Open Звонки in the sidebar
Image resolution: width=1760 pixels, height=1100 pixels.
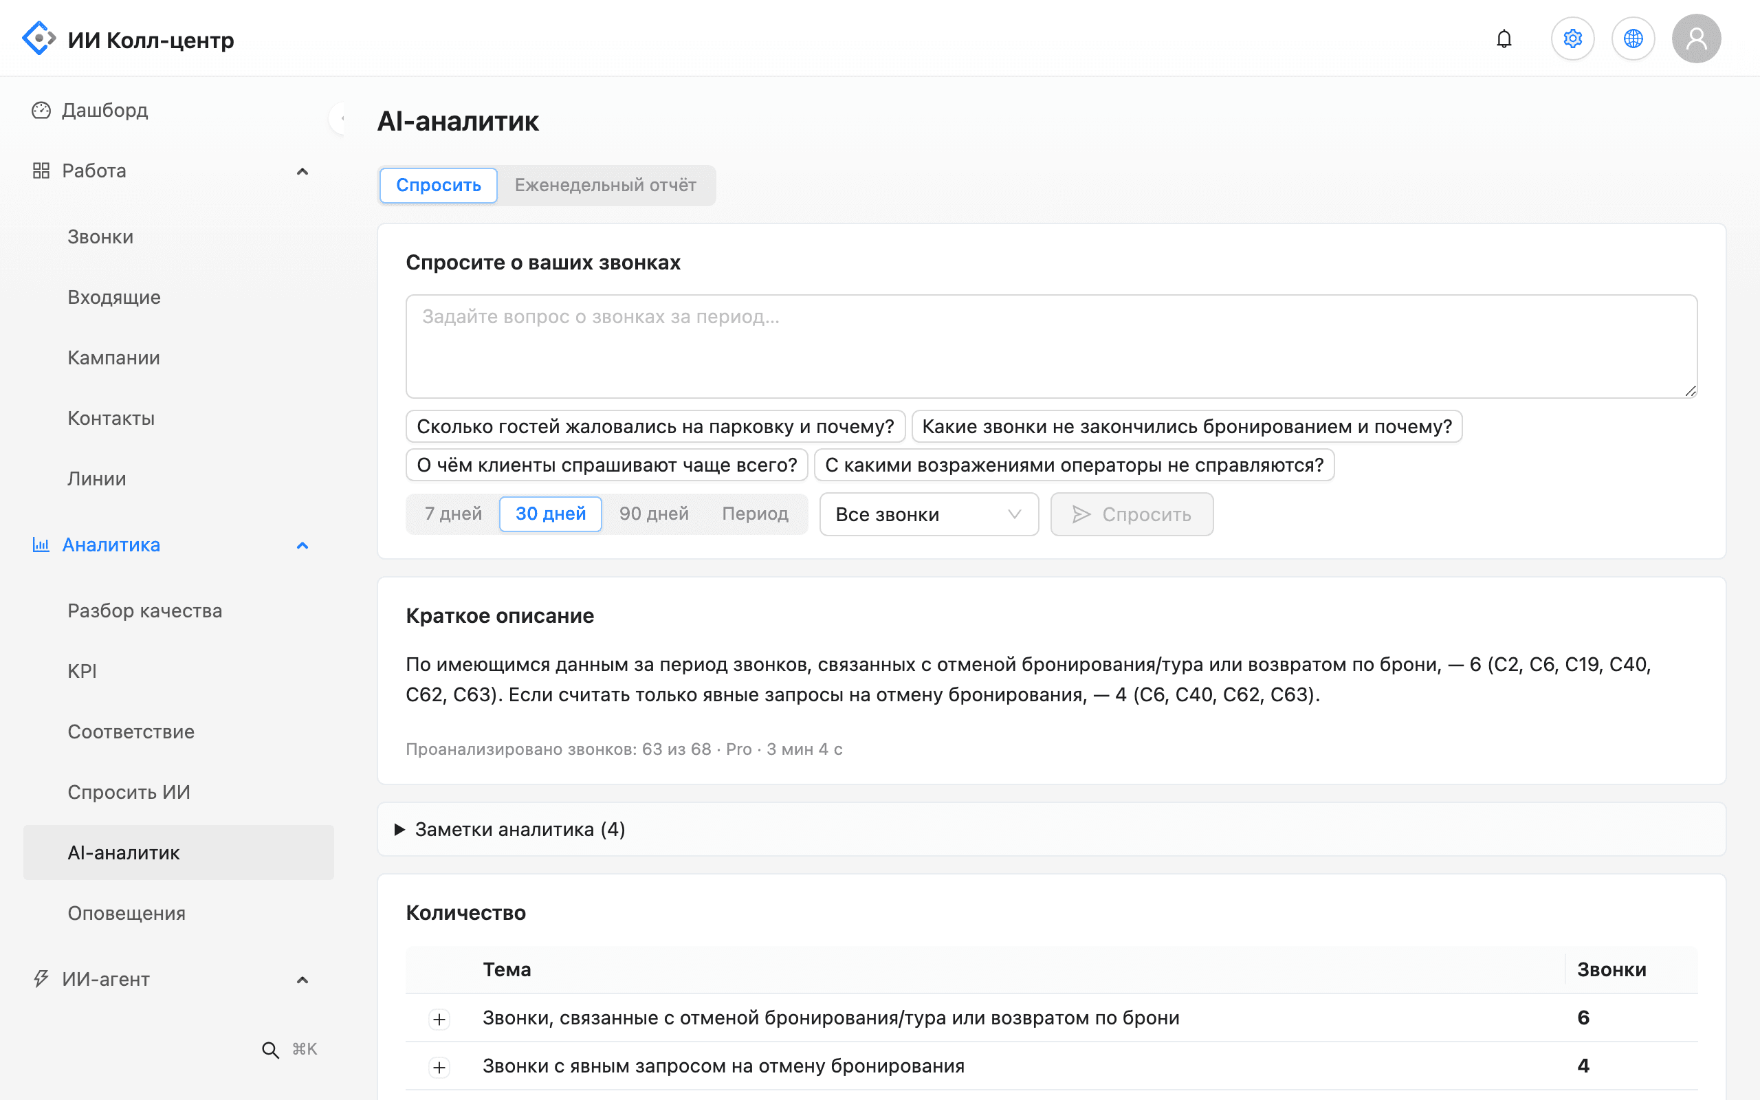(178, 236)
